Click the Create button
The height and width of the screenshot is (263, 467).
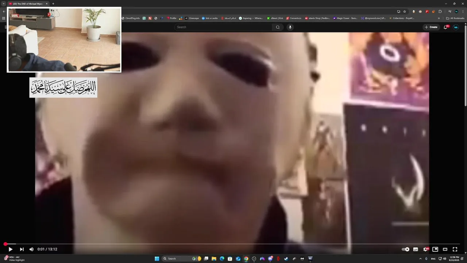pos(431,27)
